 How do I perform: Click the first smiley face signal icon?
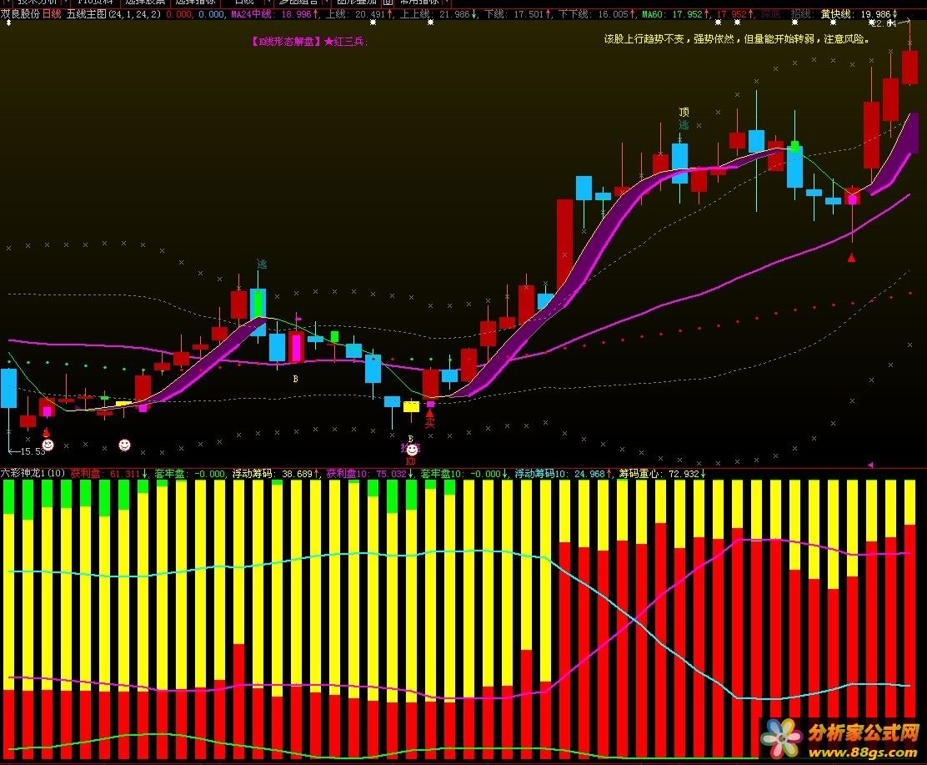coord(48,446)
